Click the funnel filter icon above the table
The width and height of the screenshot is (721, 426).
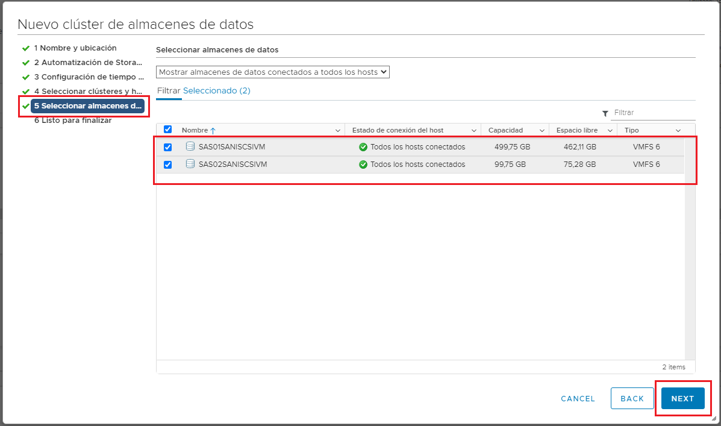point(604,113)
